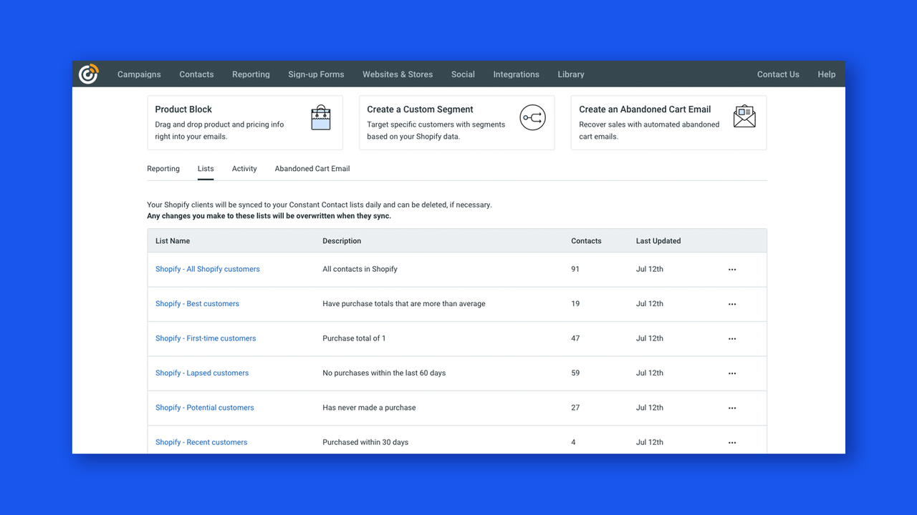
Task: Go to Library in the navigation bar
Action: (571, 74)
